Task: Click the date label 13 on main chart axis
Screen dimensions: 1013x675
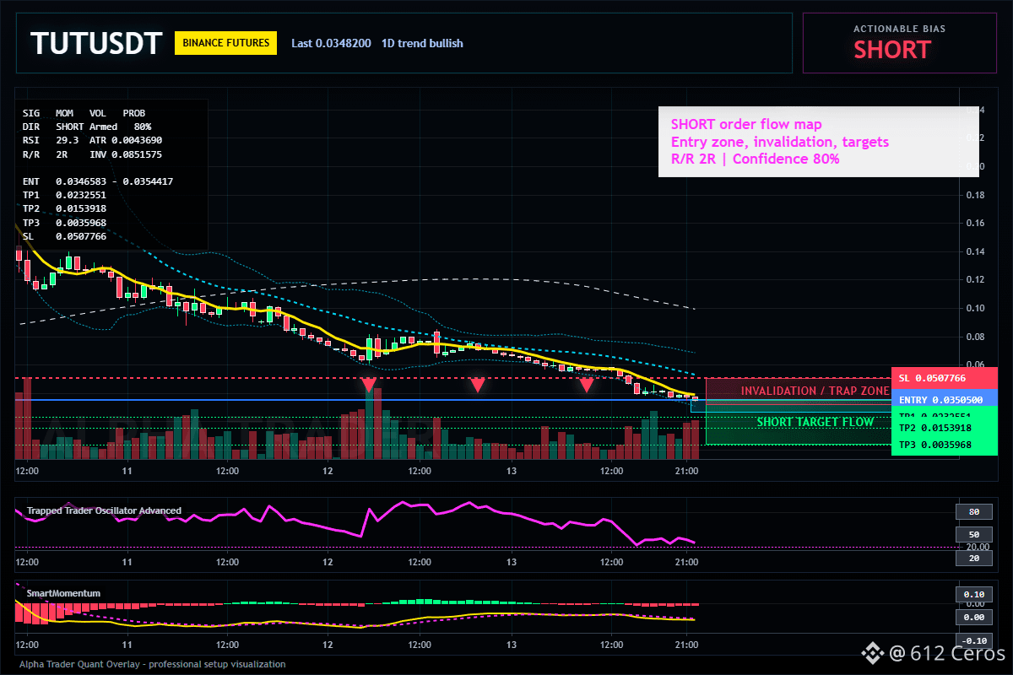Action: tap(512, 470)
